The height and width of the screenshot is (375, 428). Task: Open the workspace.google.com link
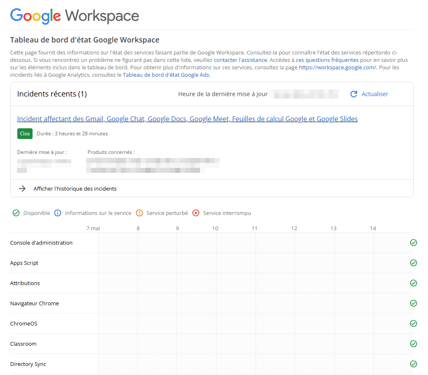pos(337,67)
